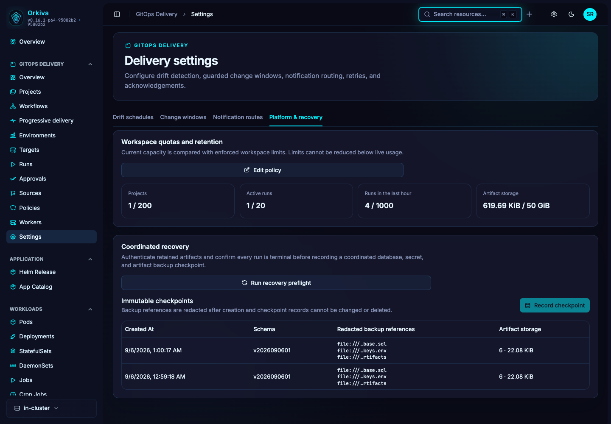This screenshot has width=611, height=424.
Task: Click the Artifact storage quota card
Action: [533, 201]
